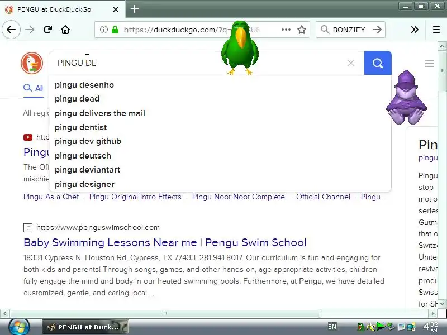Choose suggestion pingu designer
Image resolution: width=447 pixels, height=335 pixels.
[85, 184]
